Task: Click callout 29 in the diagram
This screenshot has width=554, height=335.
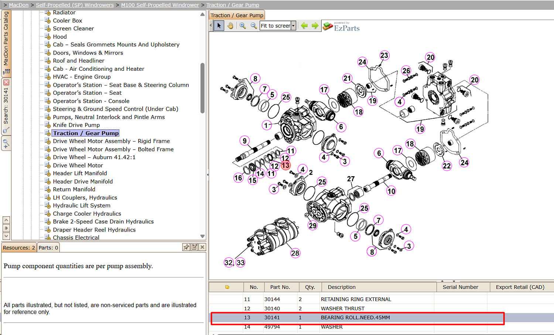Action: coord(313,226)
